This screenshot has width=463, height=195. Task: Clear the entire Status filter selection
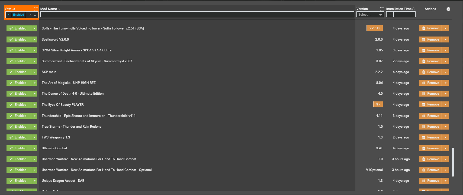click(x=30, y=15)
